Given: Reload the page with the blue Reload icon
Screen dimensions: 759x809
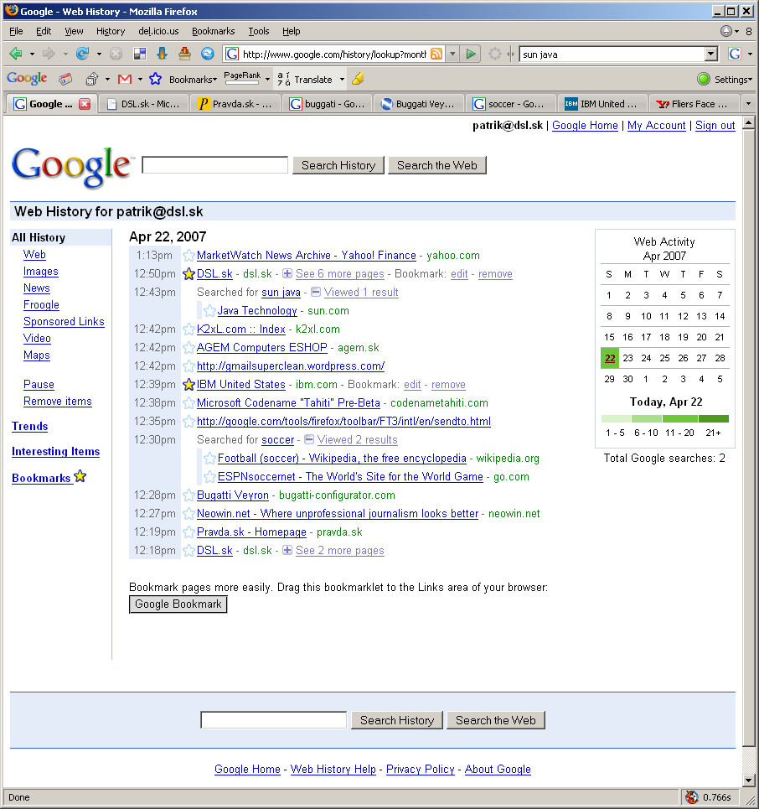Looking at the screenshot, I should click(82, 54).
